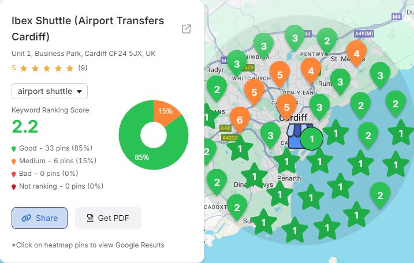
Task: Open the external link icon beside business name
Action: 187,29
